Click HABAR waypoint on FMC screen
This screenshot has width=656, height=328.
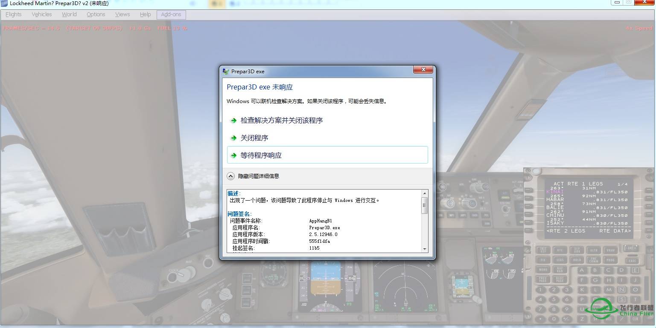pos(555,199)
